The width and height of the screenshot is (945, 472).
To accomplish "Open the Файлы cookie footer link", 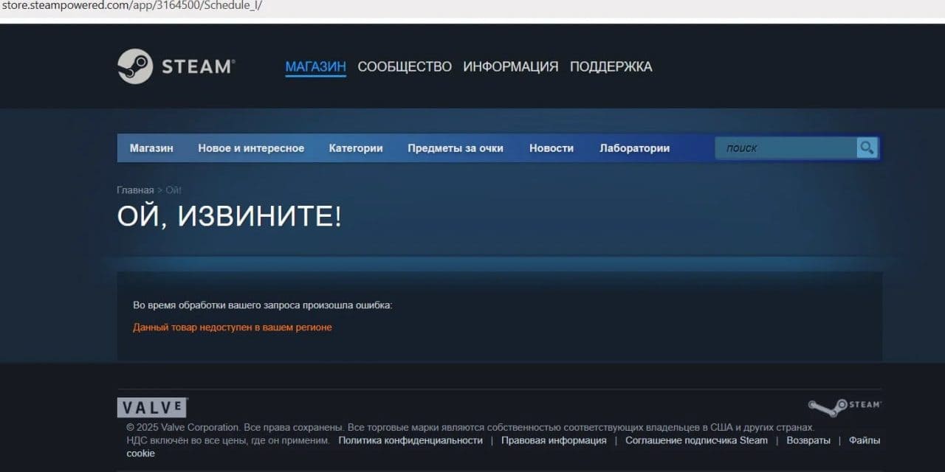I will coord(865,440).
